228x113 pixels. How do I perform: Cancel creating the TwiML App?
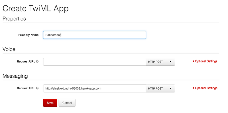67,103
